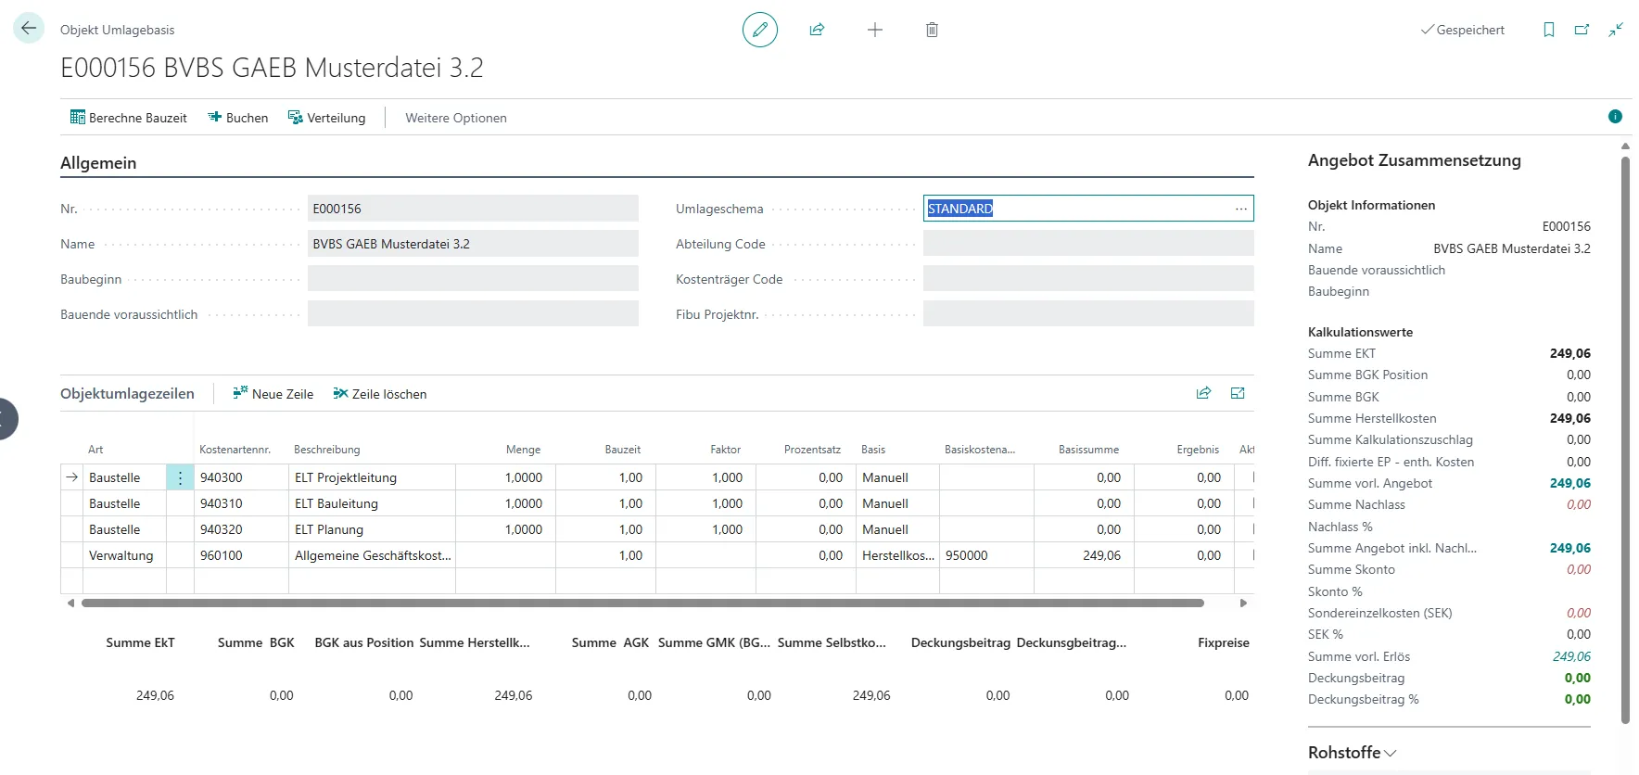Click the back arrow button

coord(29,29)
